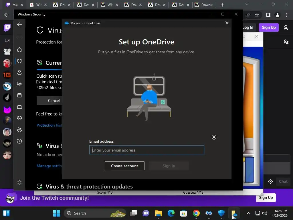Open followed channels camera icon in Twitch sidebar
Image resolution: width=293 pixels, height=220 pixels.
(x=7, y=40)
